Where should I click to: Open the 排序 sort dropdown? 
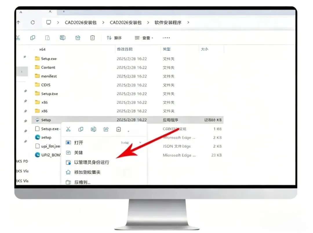pos(114,38)
